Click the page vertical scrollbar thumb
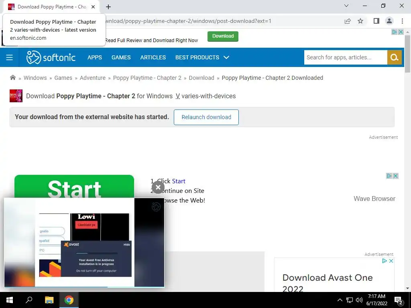 (x=407, y=54)
